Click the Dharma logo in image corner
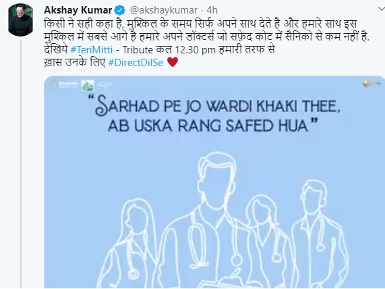 coord(63,84)
